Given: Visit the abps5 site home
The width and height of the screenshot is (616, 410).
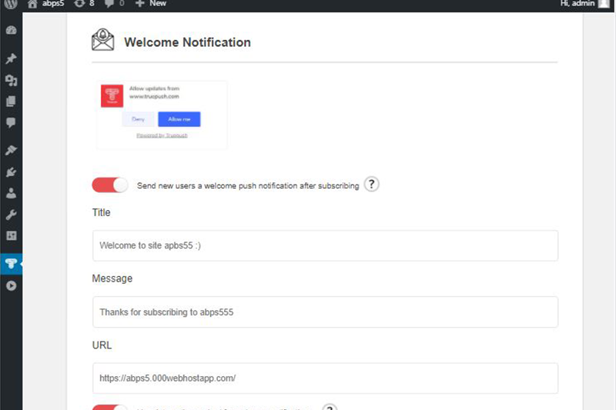Looking at the screenshot, I should tap(45, 4).
